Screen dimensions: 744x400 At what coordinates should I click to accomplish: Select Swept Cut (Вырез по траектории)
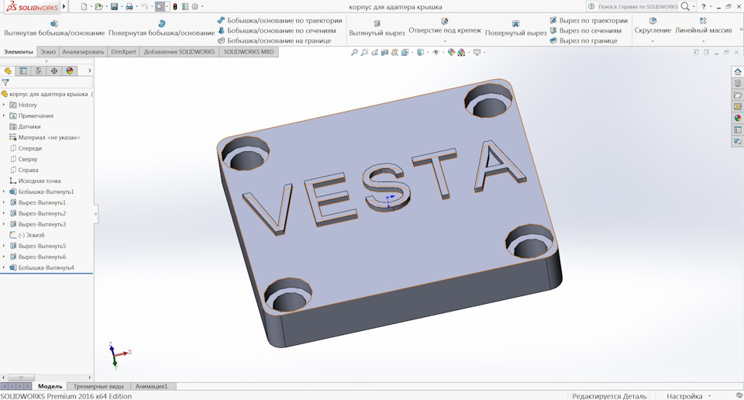(588, 20)
